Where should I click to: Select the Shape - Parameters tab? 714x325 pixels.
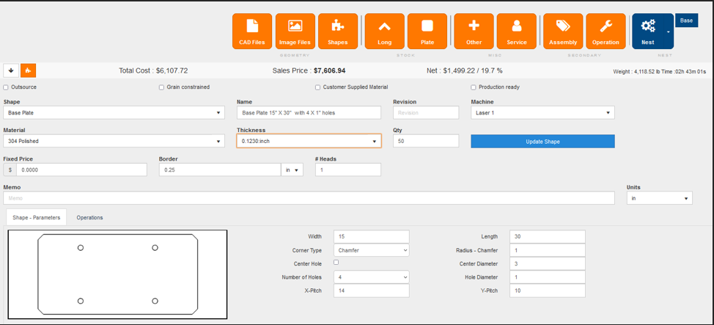pos(37,218)
